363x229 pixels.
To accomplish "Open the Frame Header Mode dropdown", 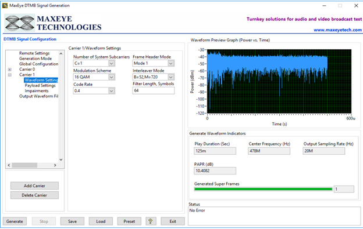I will coord(171,63).
